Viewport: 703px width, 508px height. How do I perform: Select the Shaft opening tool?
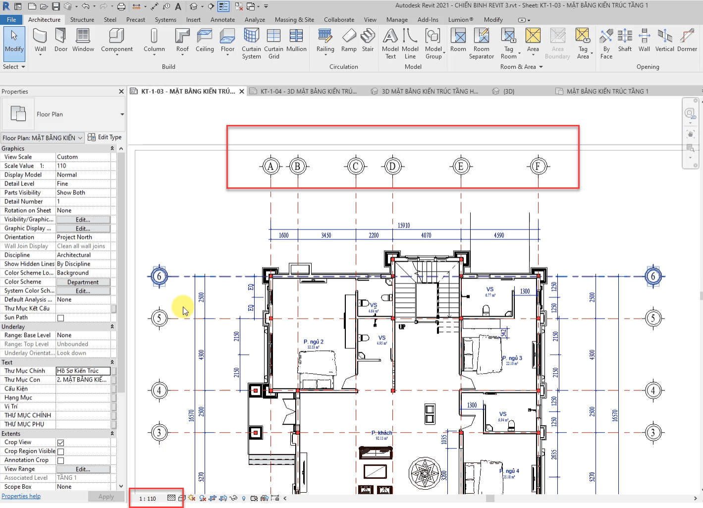click(625, 40)
